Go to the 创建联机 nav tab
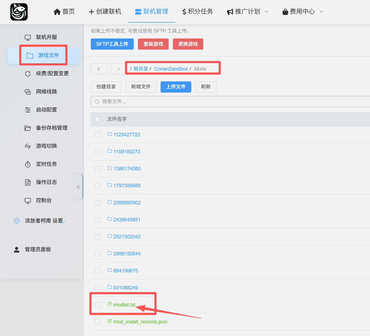Screen dimensions: 370x336 click(x=105, y=12)
